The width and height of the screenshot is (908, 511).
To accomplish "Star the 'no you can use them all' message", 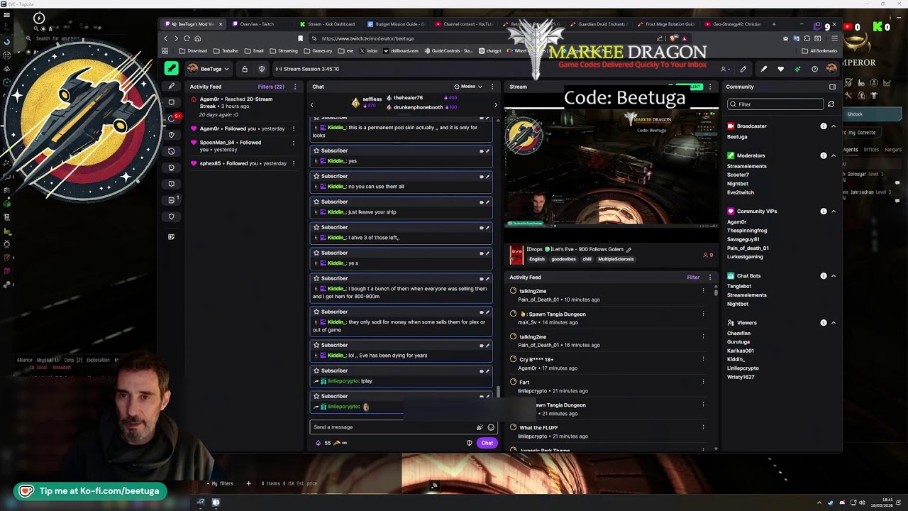I will point(317,176).
